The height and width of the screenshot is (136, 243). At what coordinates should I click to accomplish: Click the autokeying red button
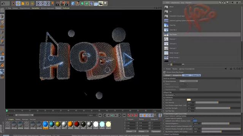133,115
